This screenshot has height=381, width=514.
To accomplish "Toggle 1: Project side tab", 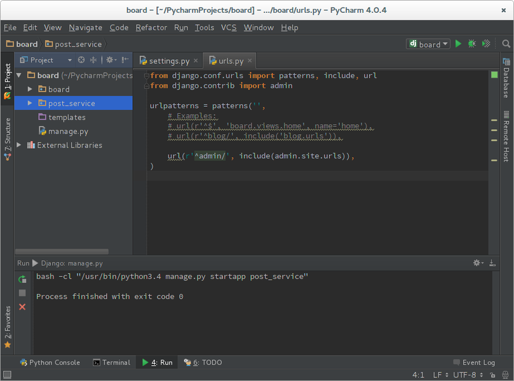I will [x=7, y=81].
